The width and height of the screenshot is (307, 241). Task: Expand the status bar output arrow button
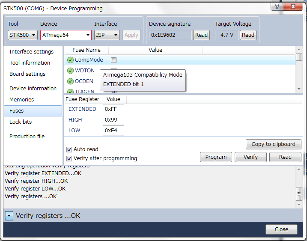click(9, 216)
